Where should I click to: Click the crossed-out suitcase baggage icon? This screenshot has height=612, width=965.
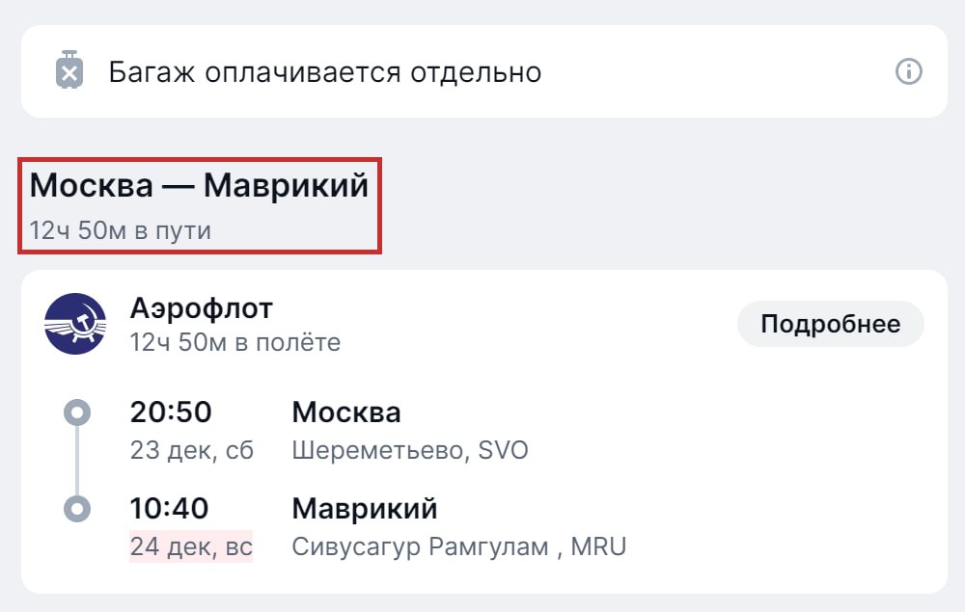click(x=69, y=71)
